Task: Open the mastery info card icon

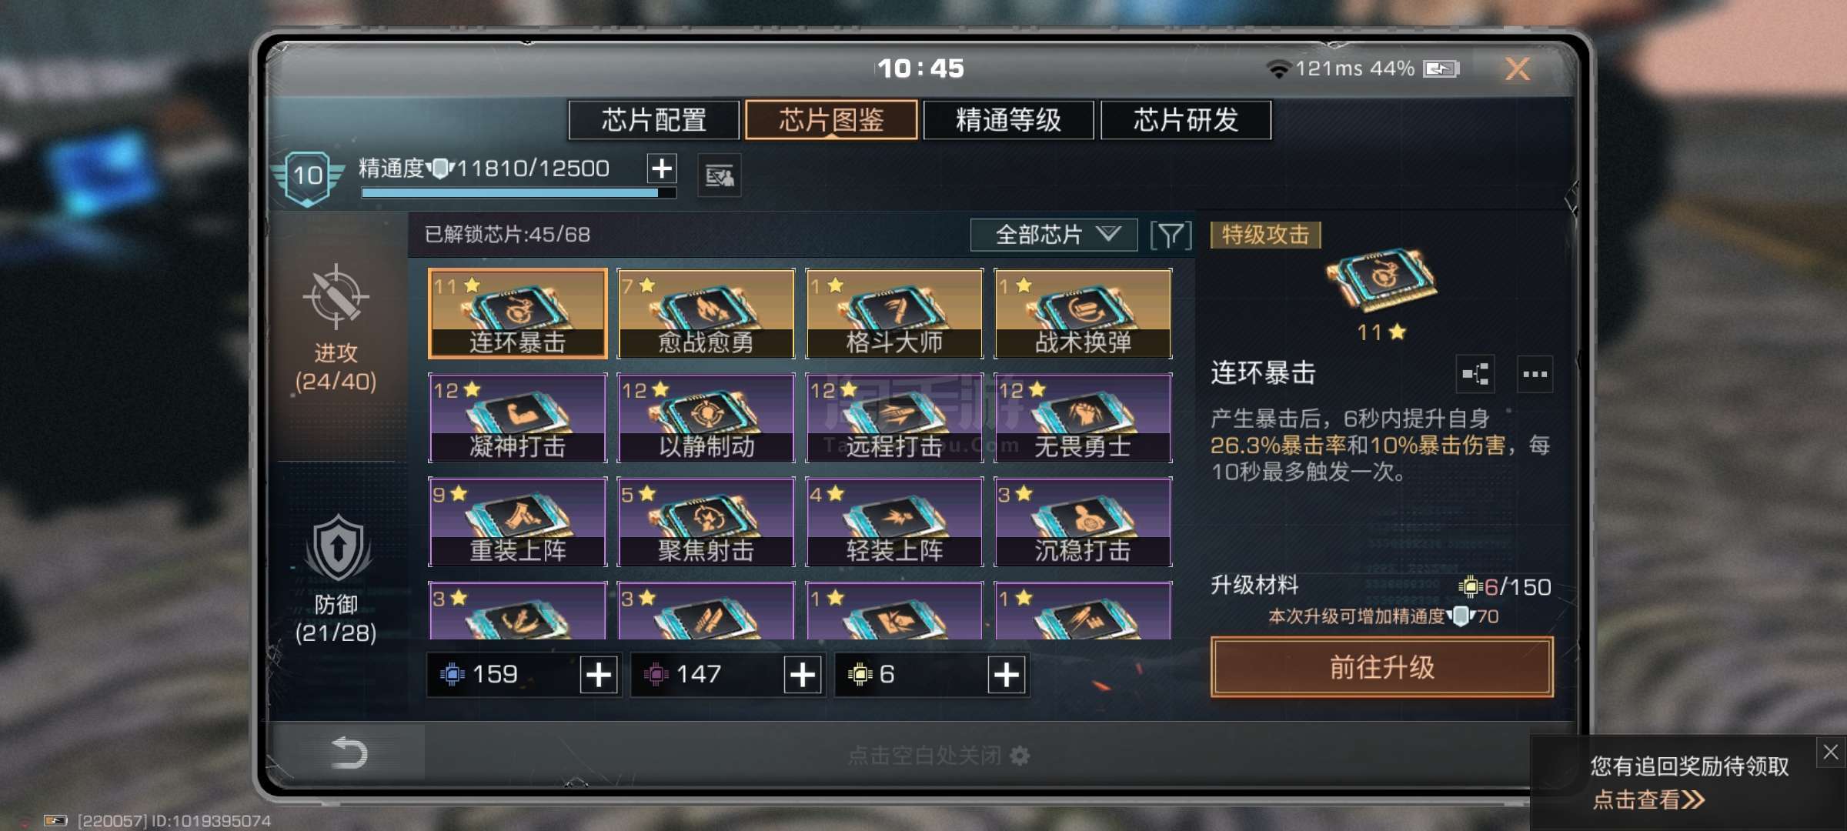Action: point(720,176)
